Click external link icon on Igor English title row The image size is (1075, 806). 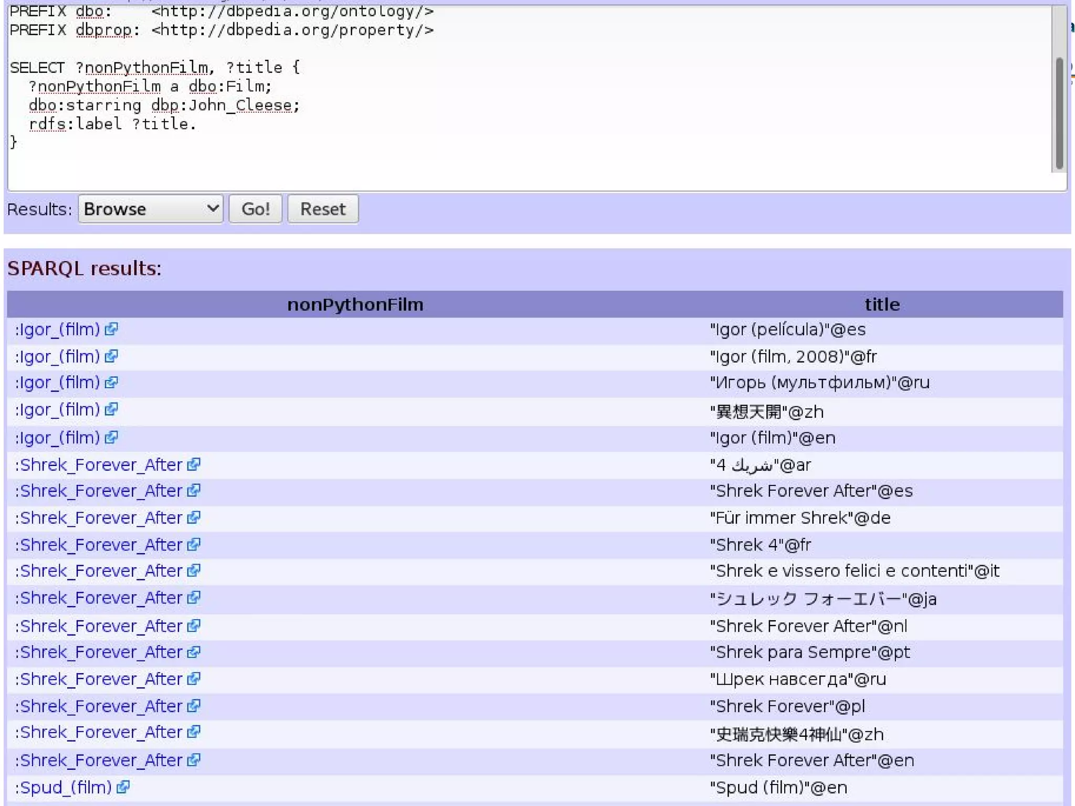coord(111,437)
